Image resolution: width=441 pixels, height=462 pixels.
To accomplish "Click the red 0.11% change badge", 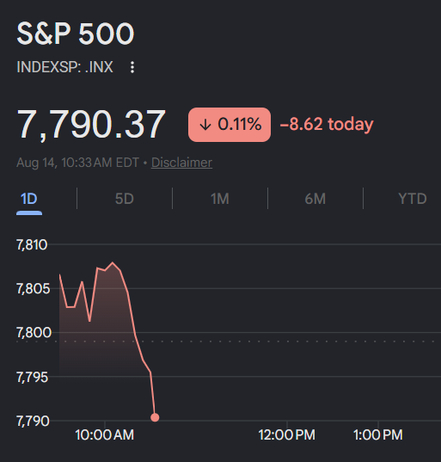I will coord(230,125).
